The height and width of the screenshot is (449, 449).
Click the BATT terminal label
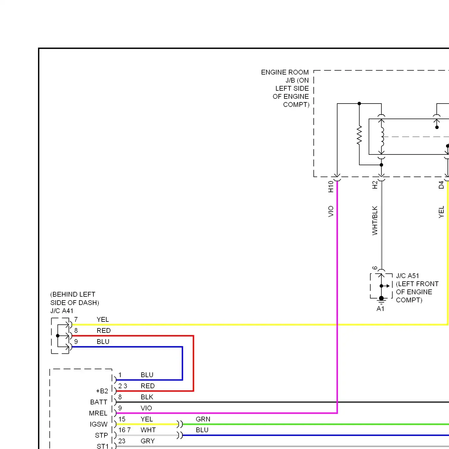point(98,402)
